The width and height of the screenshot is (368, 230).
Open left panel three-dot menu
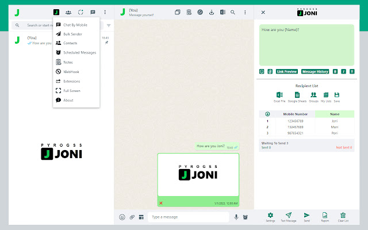tap(105, 12)
